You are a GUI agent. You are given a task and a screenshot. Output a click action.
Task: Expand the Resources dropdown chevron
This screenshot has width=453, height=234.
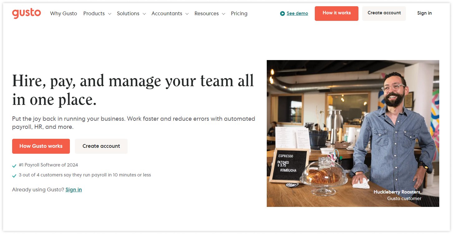click(x=223, y=14)
